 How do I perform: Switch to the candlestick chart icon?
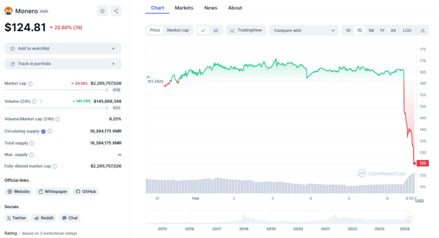click(x=216, y=30)
